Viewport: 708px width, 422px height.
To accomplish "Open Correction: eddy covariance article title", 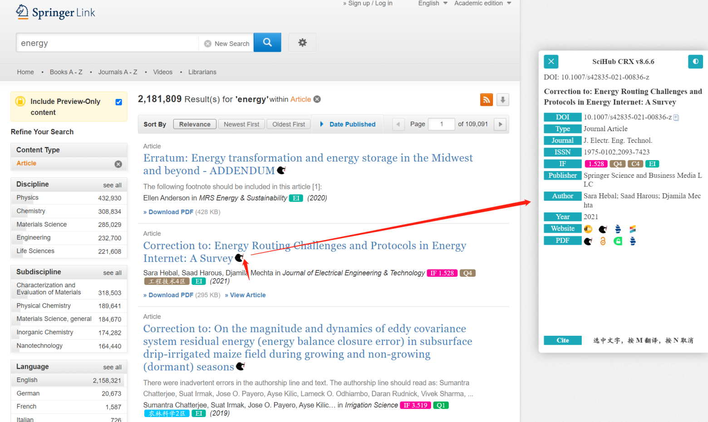I will pos(308,348).
